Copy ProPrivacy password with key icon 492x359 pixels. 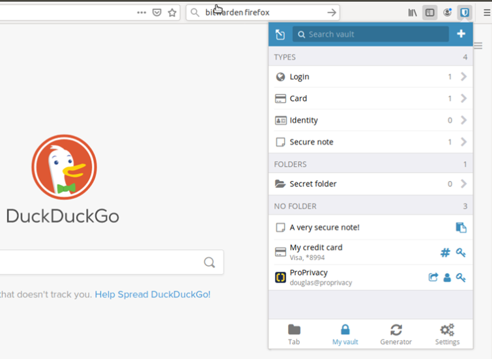click(x=461, y=278)
